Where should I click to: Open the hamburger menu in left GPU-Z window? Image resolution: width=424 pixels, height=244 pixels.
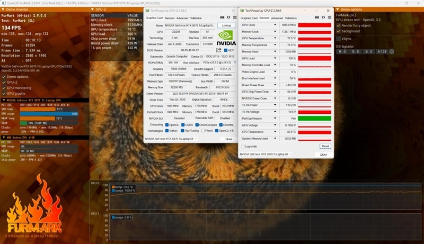[x=235, y=17]
